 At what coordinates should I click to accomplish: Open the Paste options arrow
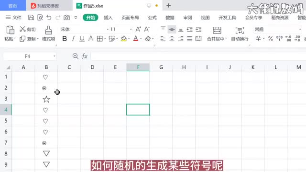(15, 39)
